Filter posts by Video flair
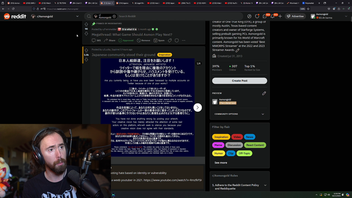The height and width of the screenshot is (198, 352). click(237, 137)
